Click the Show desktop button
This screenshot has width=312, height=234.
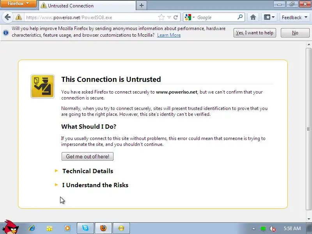pos(309,228)
